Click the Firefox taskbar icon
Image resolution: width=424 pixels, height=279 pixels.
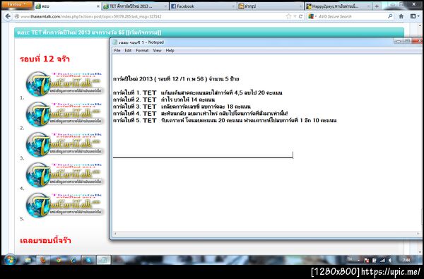42,260
